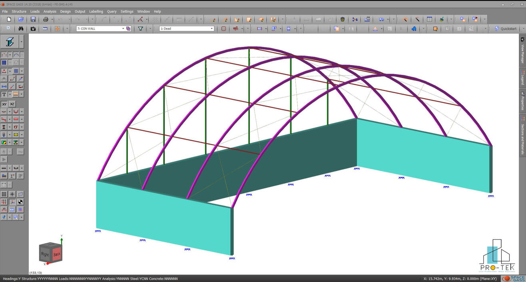Select the Text annotation tool in the left toolbar

(4, 94)
